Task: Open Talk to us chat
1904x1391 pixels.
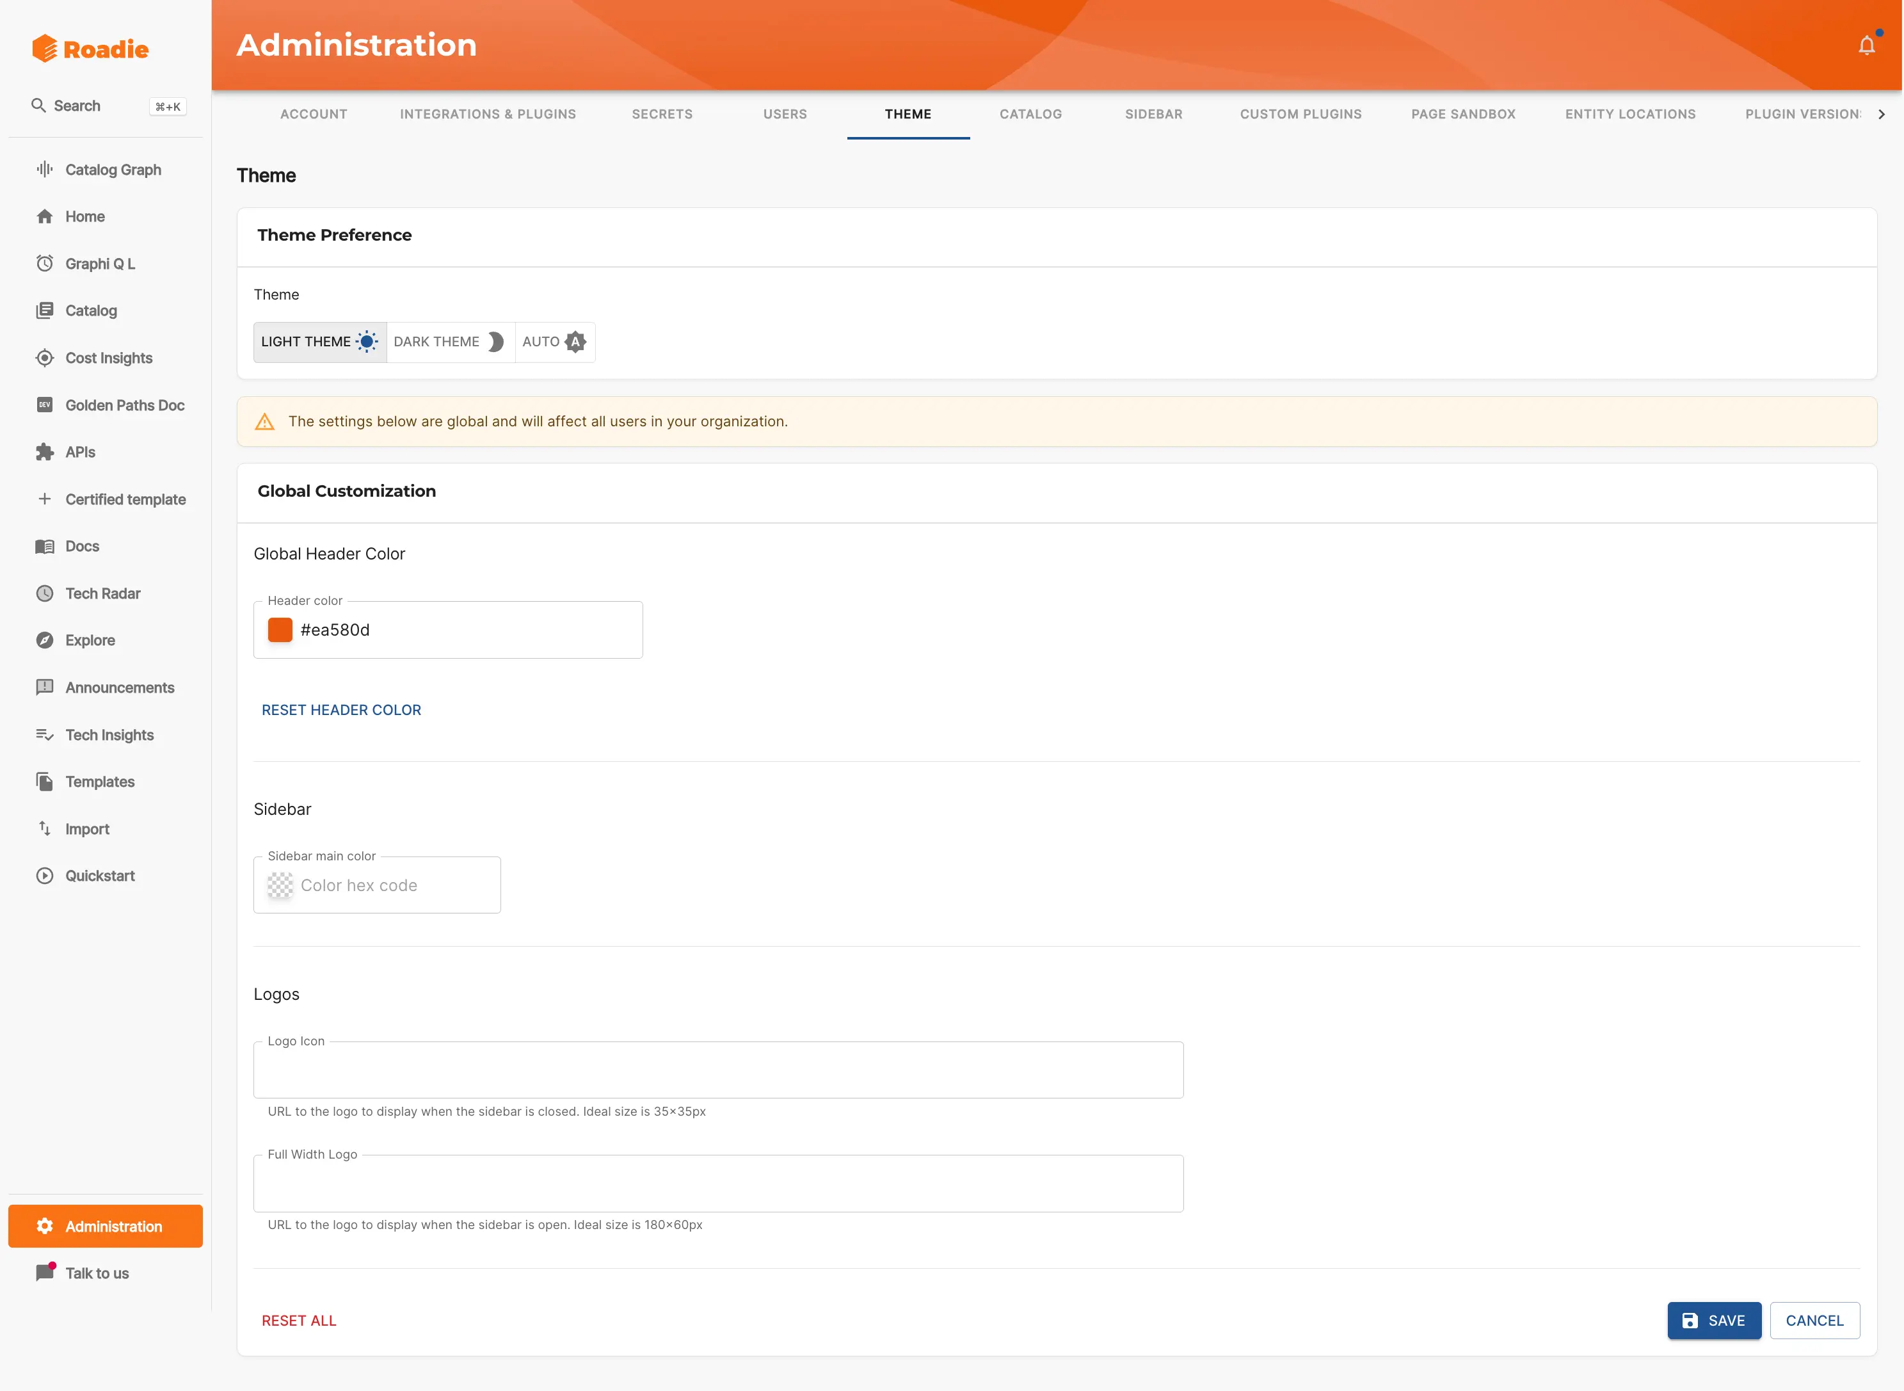Action: click(97, 1273)
